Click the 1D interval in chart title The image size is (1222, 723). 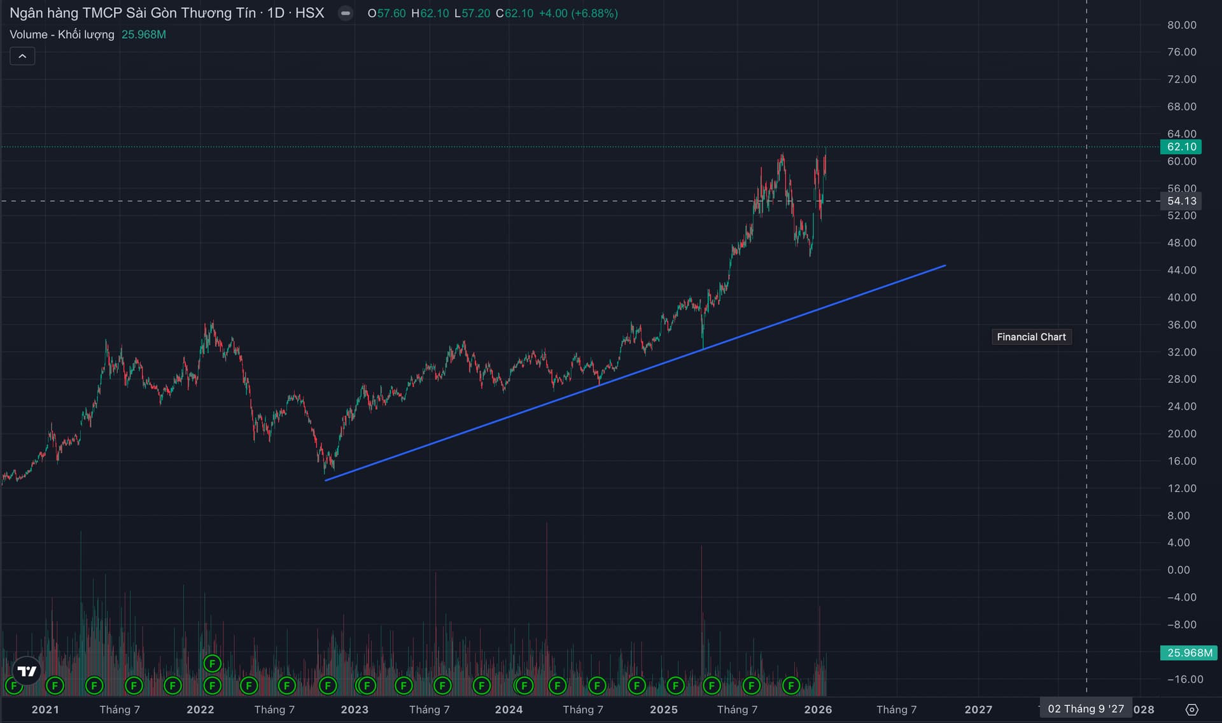(276, 13)
